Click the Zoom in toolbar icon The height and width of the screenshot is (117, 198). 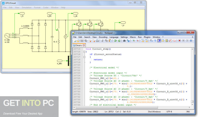[133, 41]
